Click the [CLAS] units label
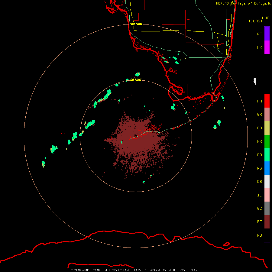Image resolution: width=272 pixels, height=272 pixels. coord(255,21)
